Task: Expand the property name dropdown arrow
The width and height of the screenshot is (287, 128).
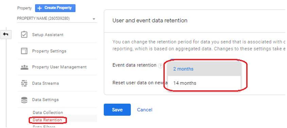Action: [x=94, y=19]
